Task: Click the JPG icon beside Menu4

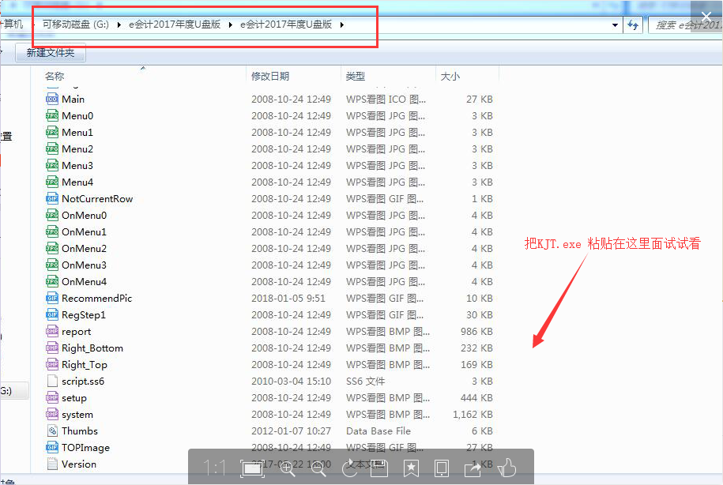Action: point(51,182)
